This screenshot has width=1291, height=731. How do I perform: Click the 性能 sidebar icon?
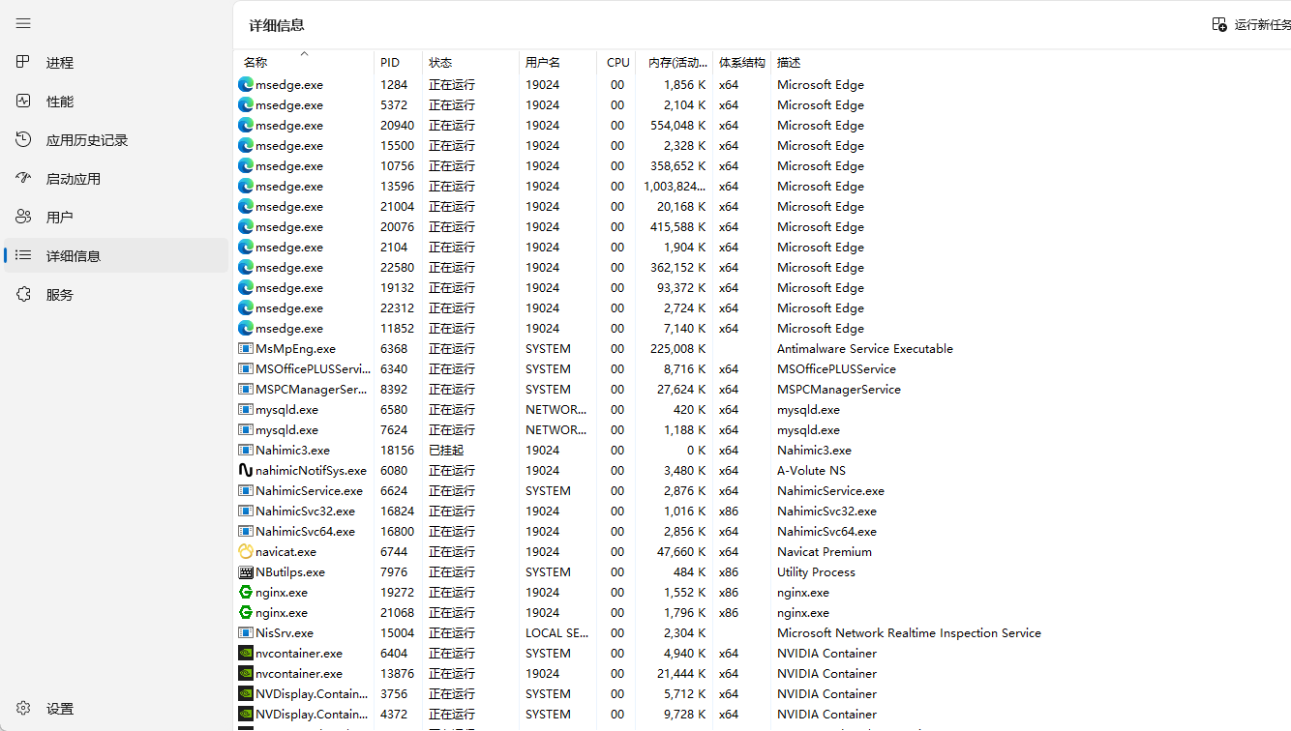[24, 101]
